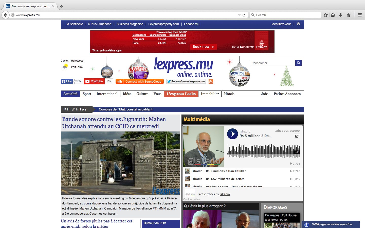Screen dimensions: 365x228
Task: Click Identifiez-vous to log in
Action: pyautogui.click(x=281, y=24)
